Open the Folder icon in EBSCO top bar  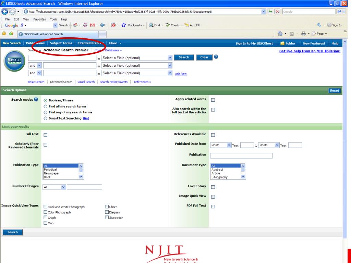[x=282, y=43]
